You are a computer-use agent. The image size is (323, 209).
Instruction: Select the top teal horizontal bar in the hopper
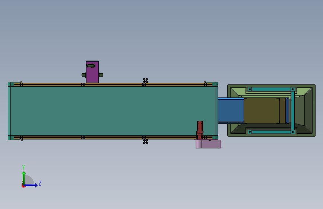coord(271,89)
